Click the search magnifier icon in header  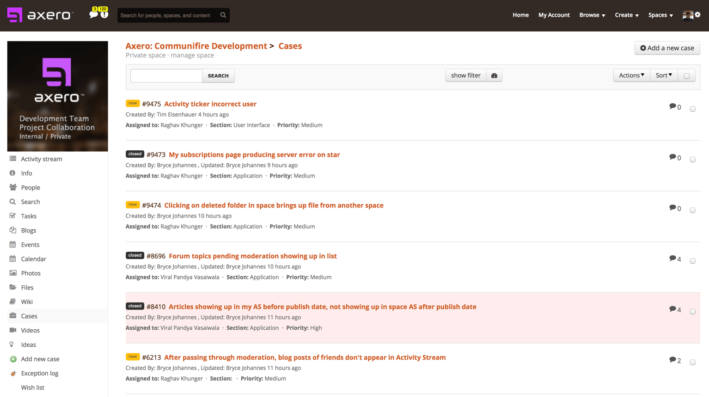[x=223, y=15]
